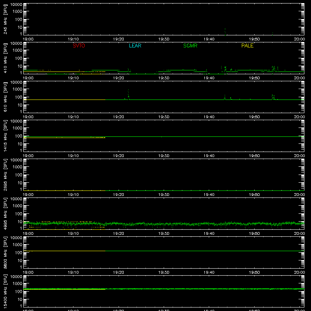This screenshot has height=311, width=311.
Task: Click 19:30 tick below the 610 MHz plot
Action: (x=164, y=117)
